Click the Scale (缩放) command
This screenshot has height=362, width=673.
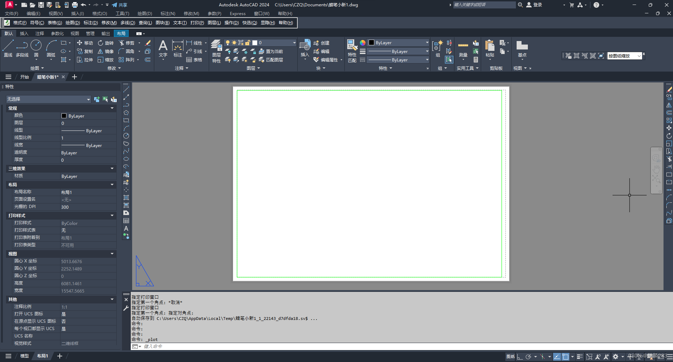click(106, 60)
